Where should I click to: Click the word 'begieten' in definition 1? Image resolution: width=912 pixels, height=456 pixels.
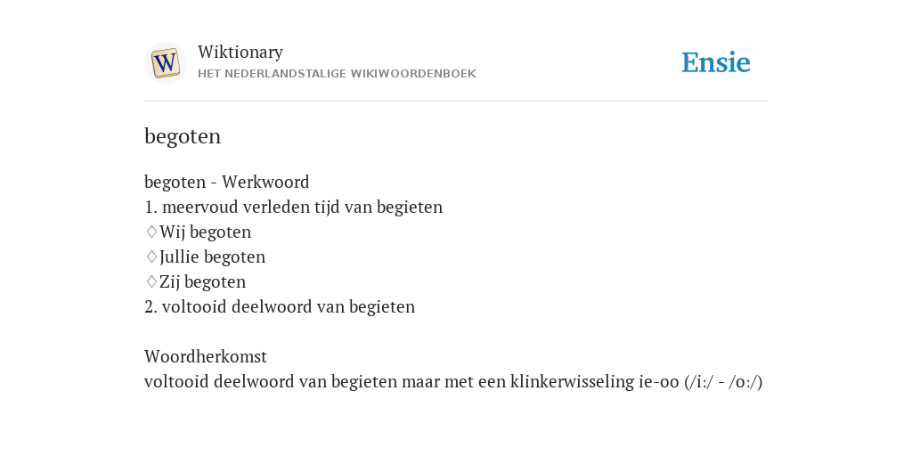410,207
